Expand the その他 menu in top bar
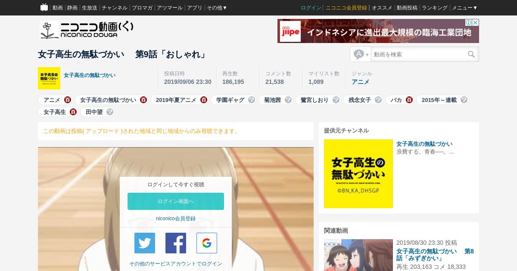This screenshot has width=517, height=271. 217,8
